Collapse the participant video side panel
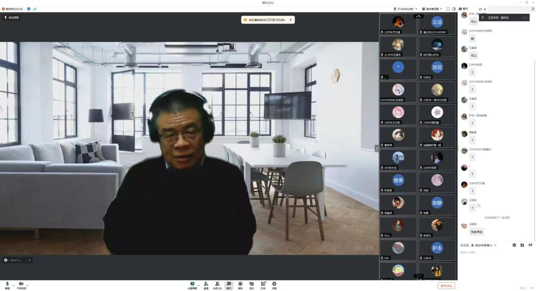 (x=376, y=148)
